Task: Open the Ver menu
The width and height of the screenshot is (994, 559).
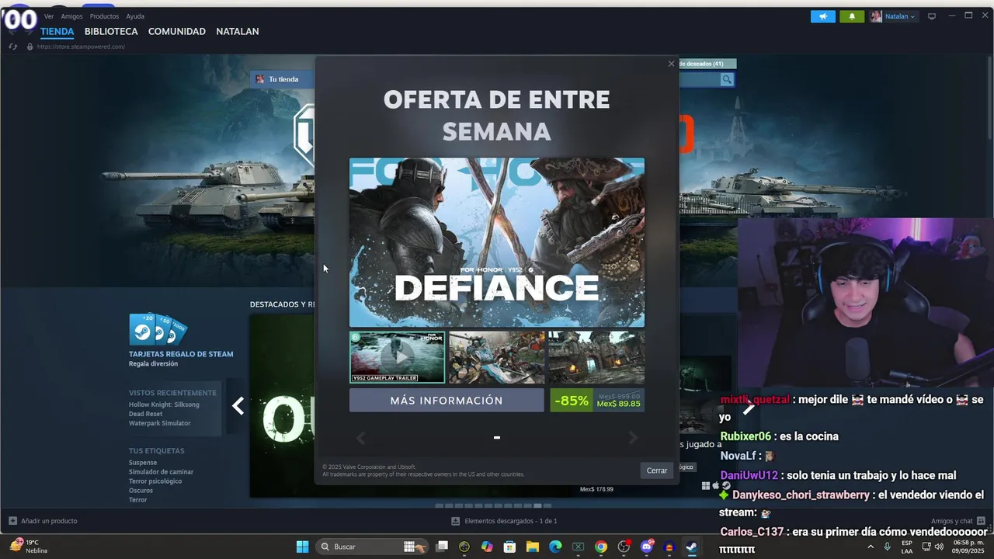Action: (x=49, y=16)
